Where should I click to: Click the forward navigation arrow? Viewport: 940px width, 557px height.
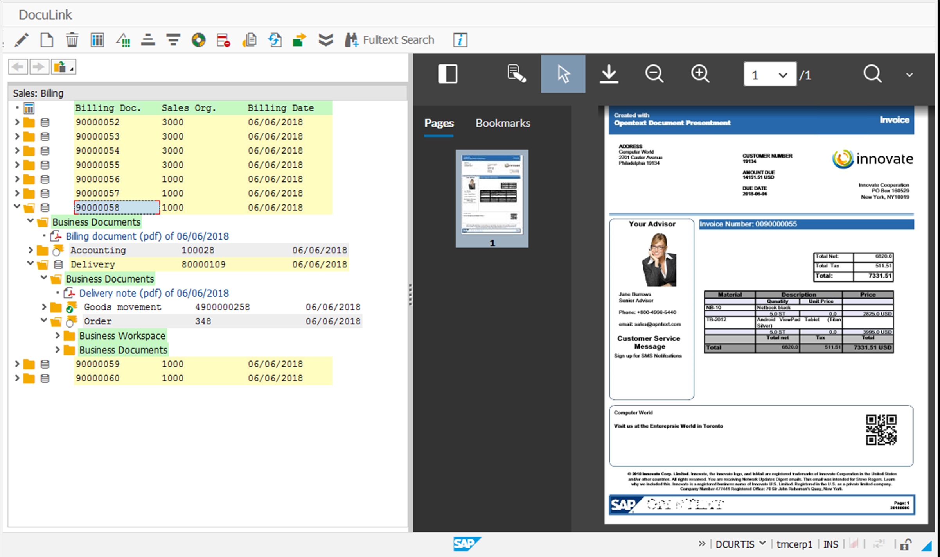click(39, 67)
